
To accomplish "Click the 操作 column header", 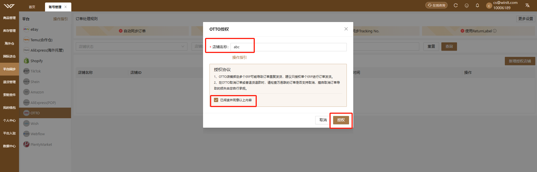I will 468,72.
